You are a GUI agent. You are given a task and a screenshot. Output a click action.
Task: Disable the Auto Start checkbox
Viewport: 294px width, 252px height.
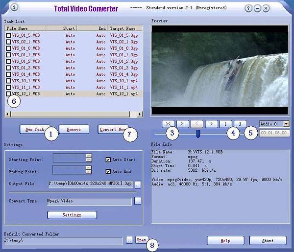point(109,159)
